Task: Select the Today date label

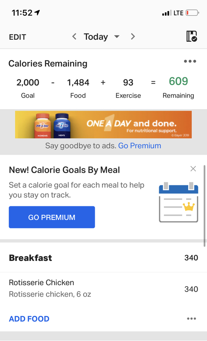Action: 96,37
